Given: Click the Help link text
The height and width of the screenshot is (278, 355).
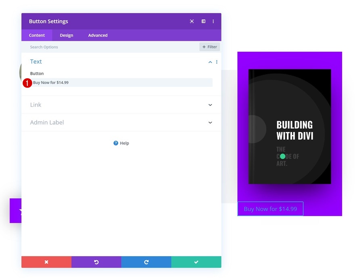Looking at the screenshot, I should pos(124,143).
